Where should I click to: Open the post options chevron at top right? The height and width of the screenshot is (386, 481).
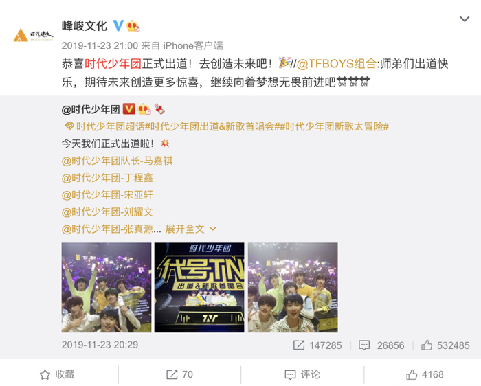(x=465, y=19)
